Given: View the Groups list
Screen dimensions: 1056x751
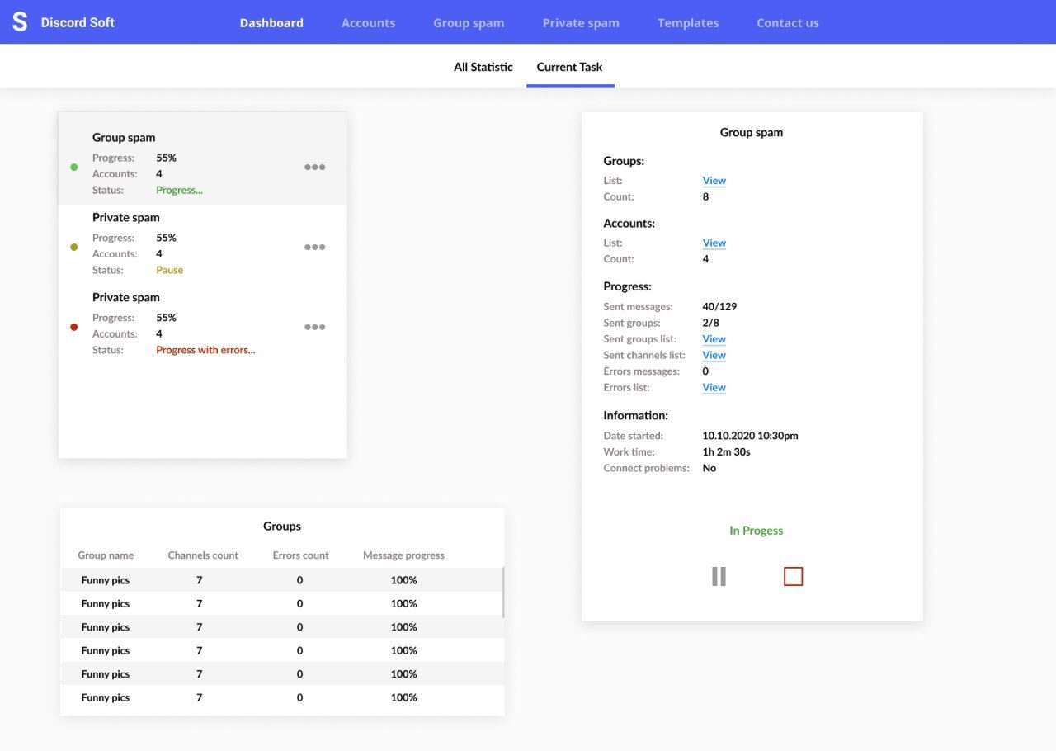Looking at the screenshot, I should pyautogui.click(x=714, y=181).
